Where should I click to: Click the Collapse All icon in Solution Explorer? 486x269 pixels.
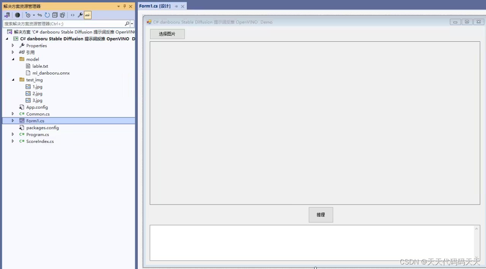(55, 15)
